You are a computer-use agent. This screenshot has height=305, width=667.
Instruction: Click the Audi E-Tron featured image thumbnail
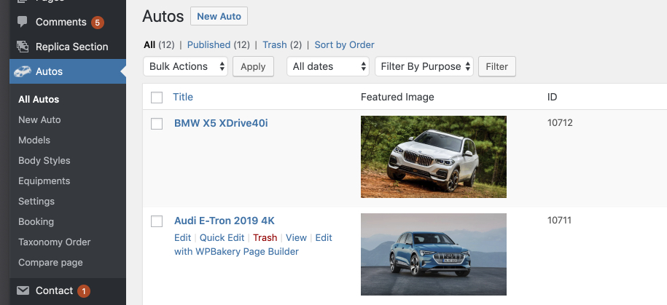[x=434, y=255]
